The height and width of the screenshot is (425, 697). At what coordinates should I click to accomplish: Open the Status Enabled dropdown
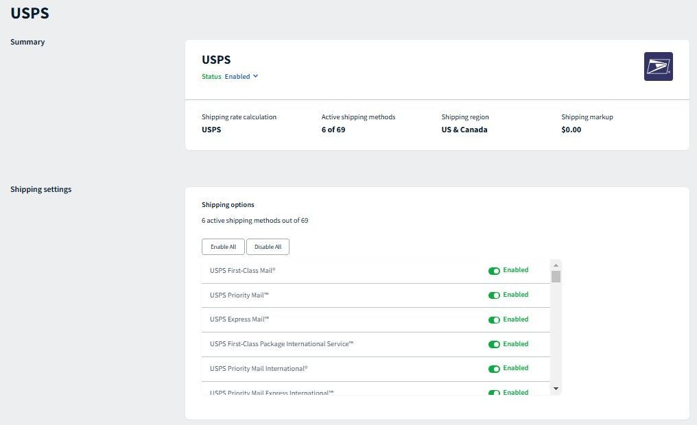[241, 76]
